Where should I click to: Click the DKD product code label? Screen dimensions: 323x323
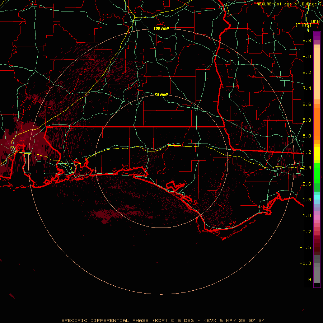[x=315, y=22]
